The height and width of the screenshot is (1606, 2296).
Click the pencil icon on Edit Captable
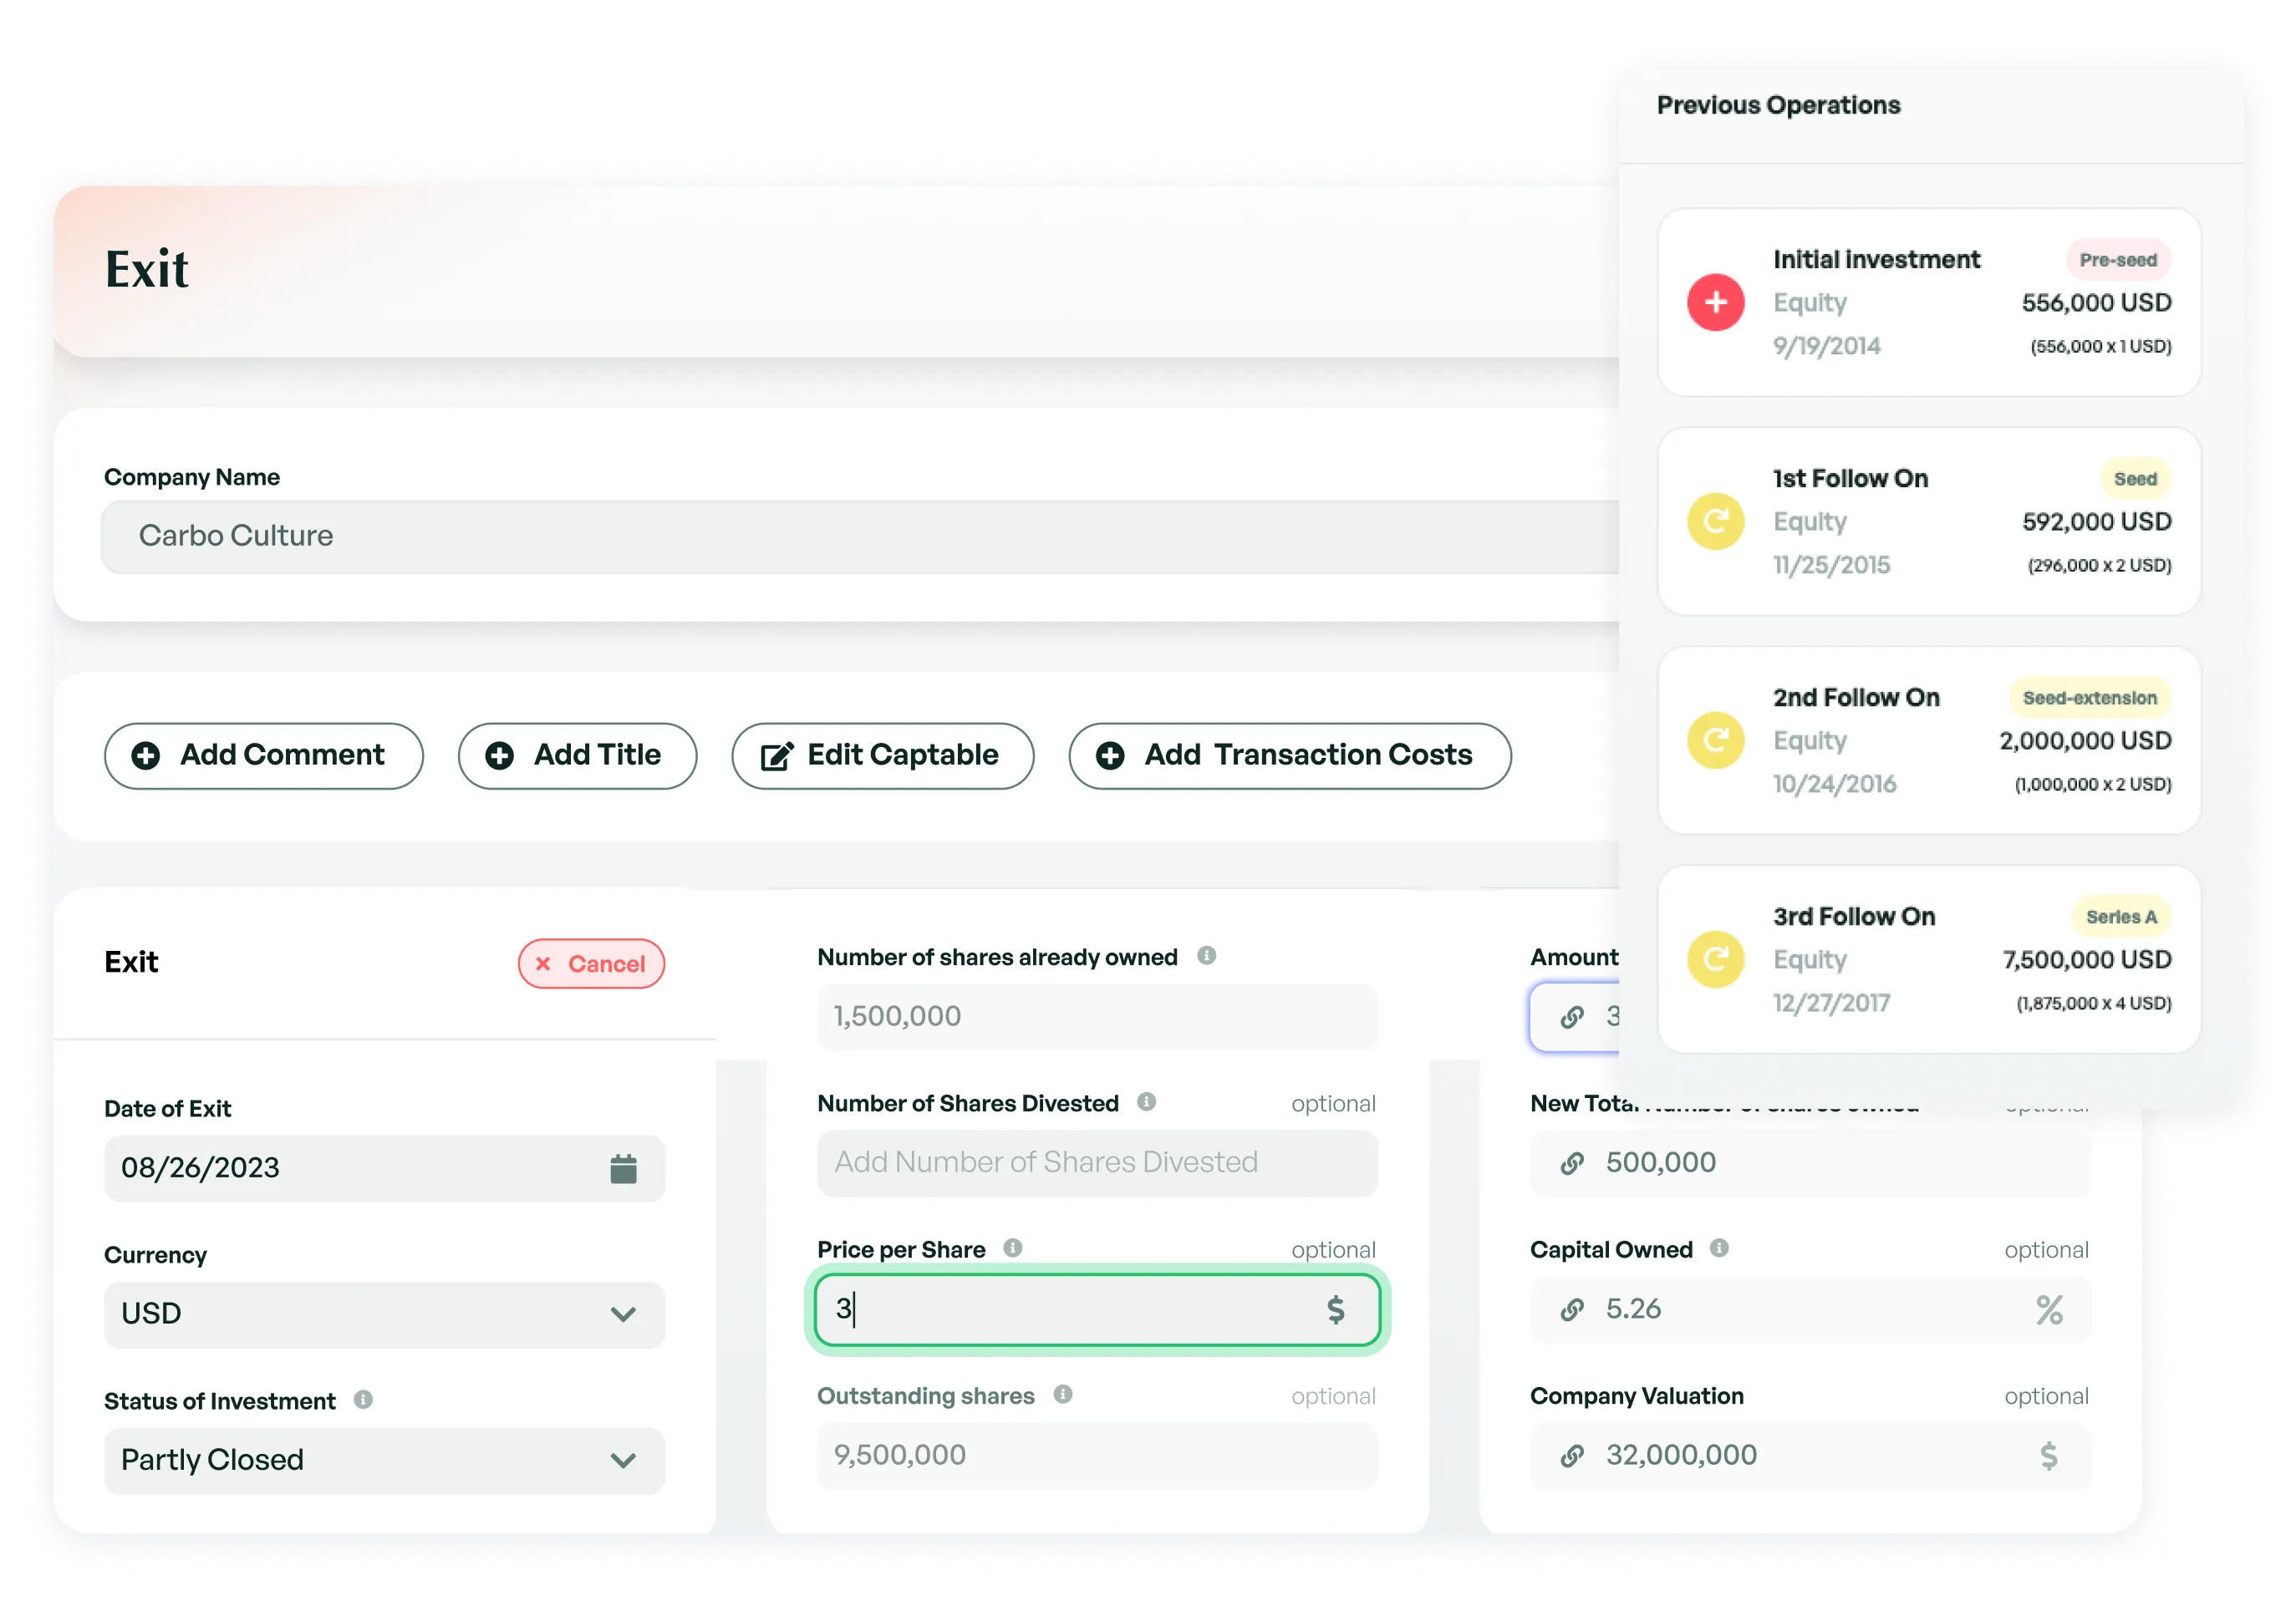pyautogui.click(x=776, y=755)
